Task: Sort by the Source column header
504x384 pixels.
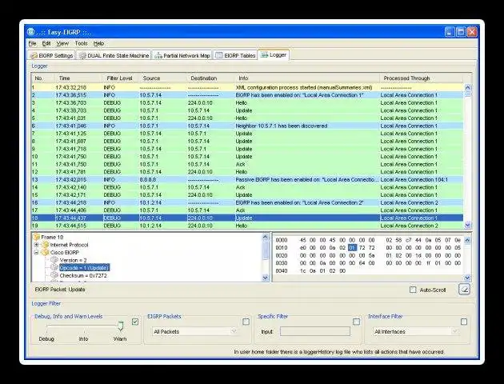Action: pyautogui.click(x=162, y=78)
